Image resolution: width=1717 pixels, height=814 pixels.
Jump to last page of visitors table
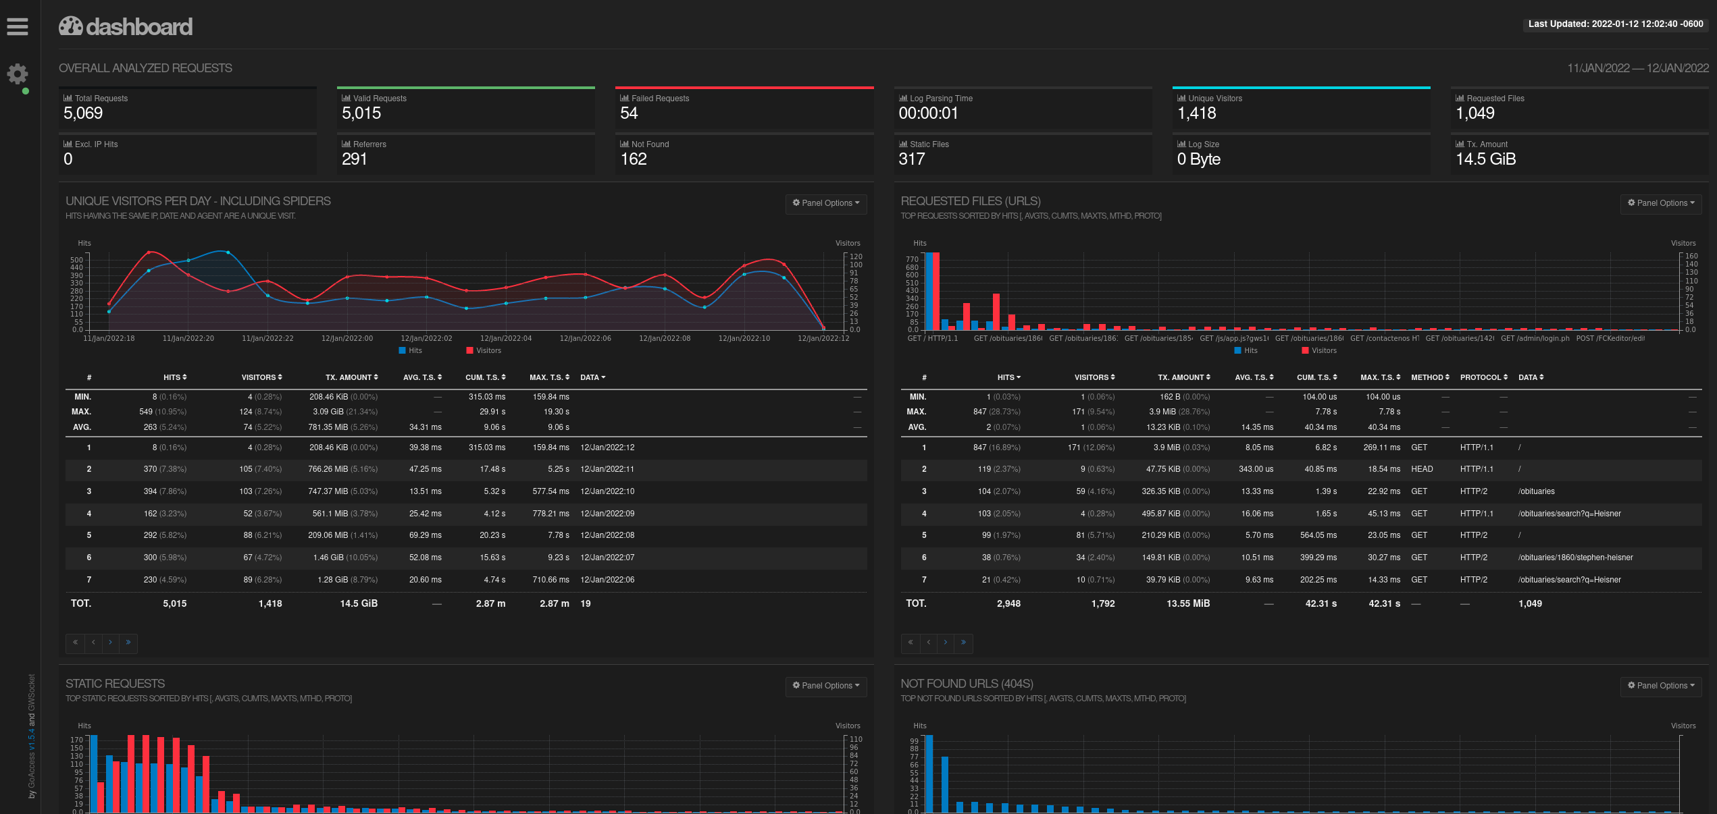coord(128,643)
